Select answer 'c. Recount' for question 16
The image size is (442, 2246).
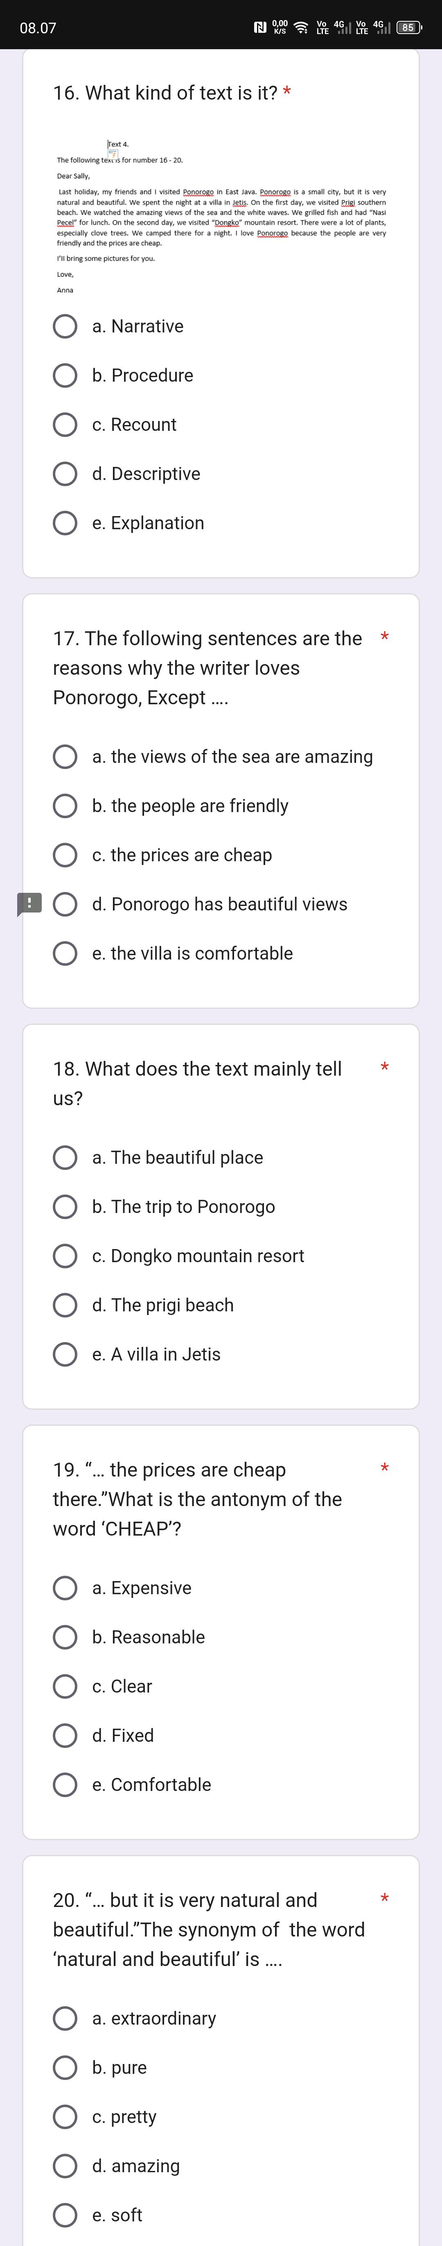(65, 425)
